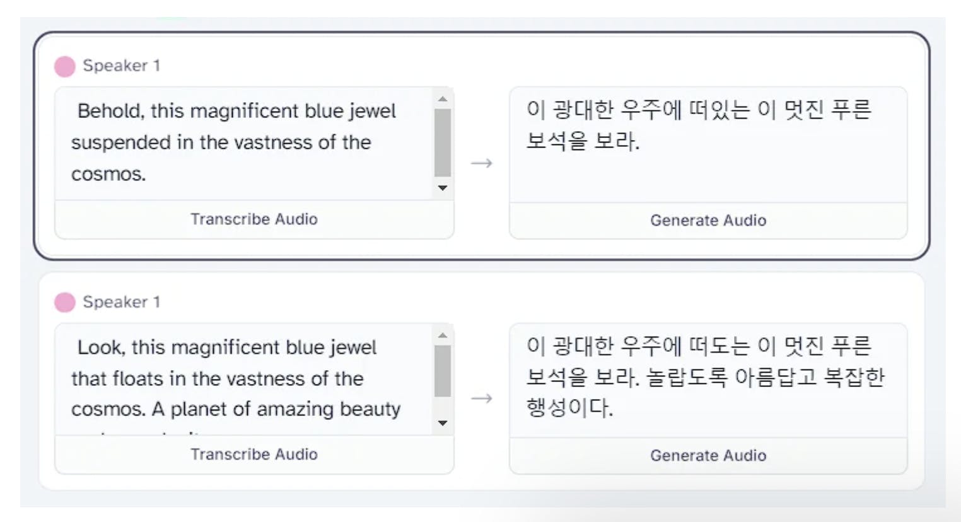Click the pink Speaker 1 dot in first card

[65, 66]
